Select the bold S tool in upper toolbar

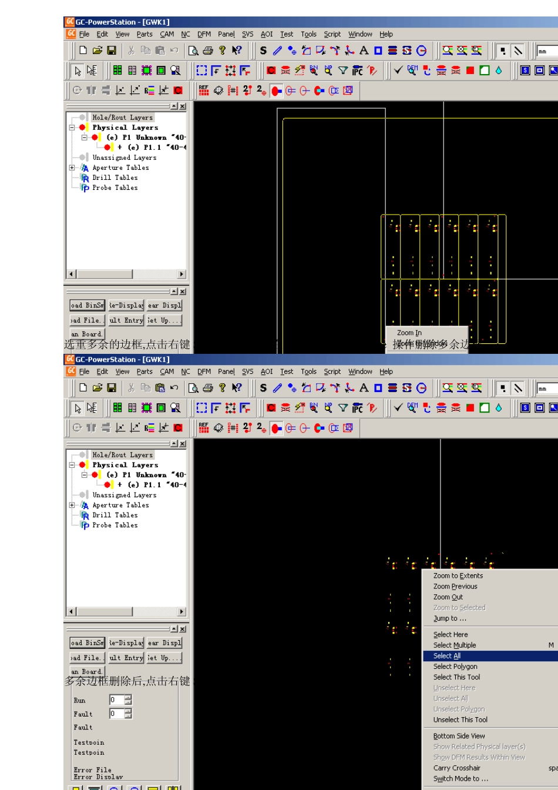(263, 51)
